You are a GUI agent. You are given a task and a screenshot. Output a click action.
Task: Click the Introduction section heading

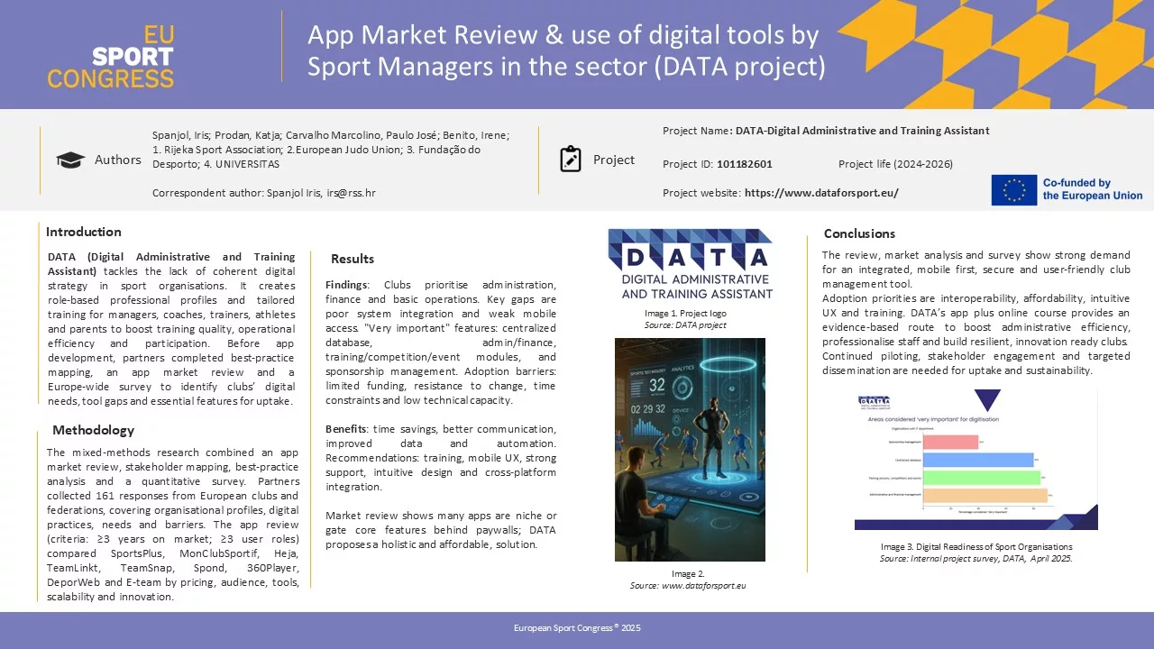[x=84, y=232]
